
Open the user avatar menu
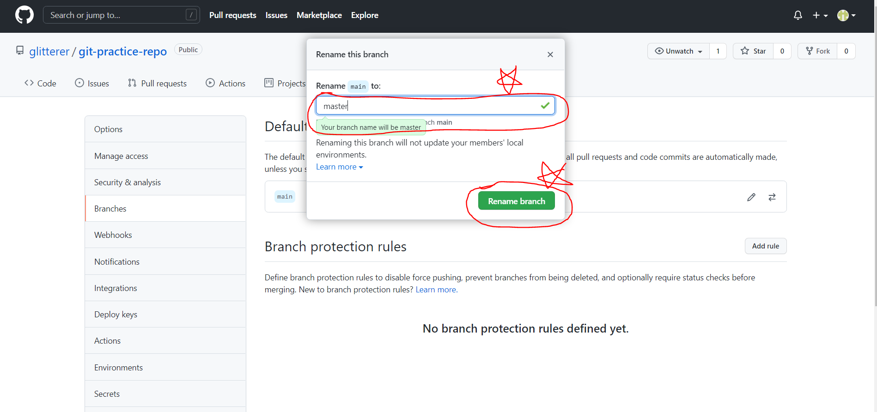(847, 15)
